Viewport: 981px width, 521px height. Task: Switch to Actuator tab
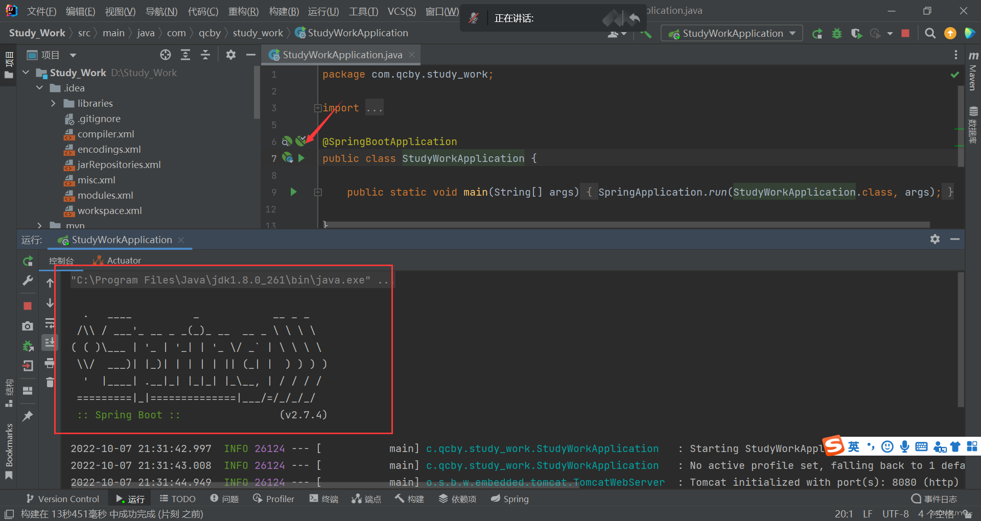(117, 260)
